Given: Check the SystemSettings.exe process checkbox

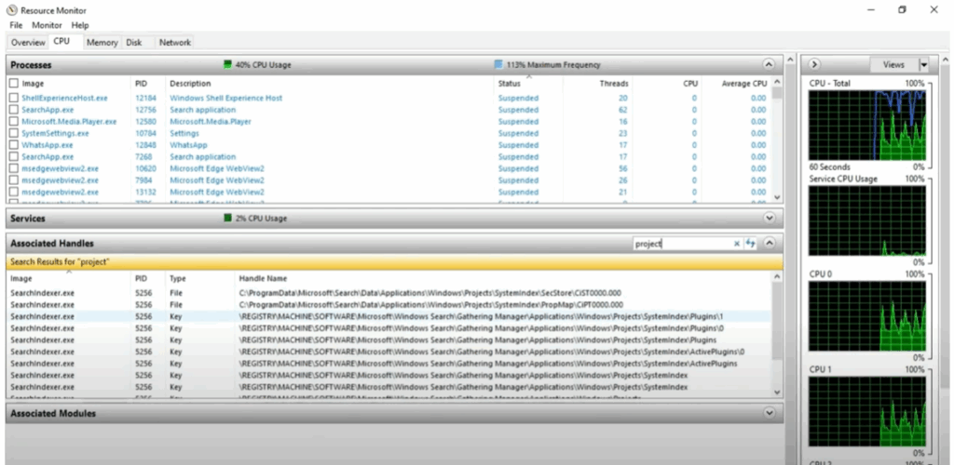Looking at the screenshot, I should click(14, 133).
